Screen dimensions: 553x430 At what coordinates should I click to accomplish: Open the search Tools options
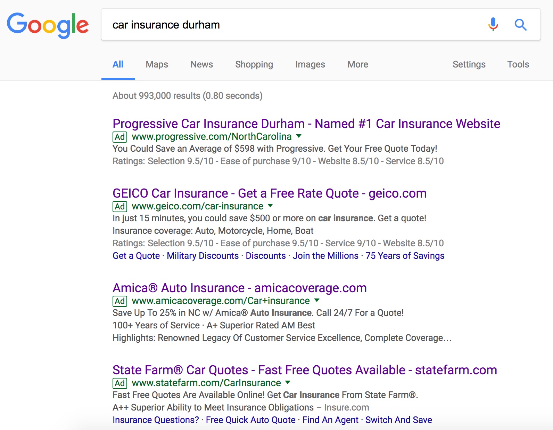pos(518,64)
